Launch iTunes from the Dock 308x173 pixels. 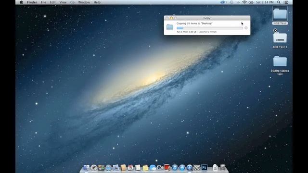coord(175,168)
